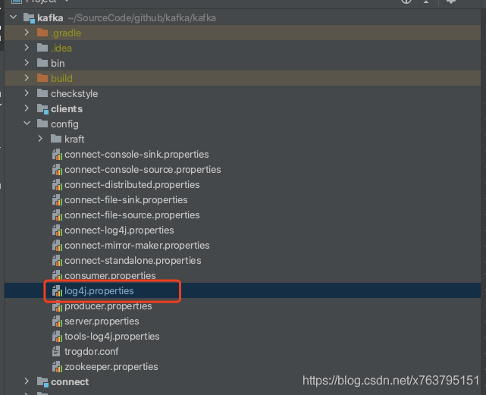The width and height of the screenshot is (486, 395).
Task: Select the kafka root project name
Action: click(50, 17)
